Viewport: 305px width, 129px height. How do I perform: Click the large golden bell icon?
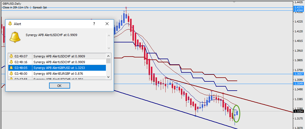pyautogui.click(x=15, y=37)
